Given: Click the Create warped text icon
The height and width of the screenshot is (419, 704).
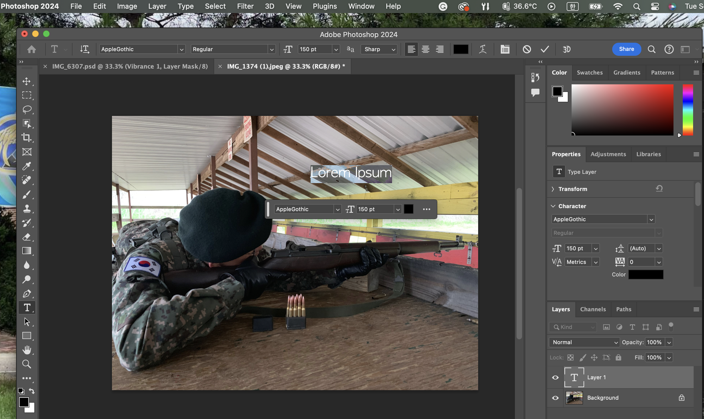Looking at the screenshot, I should click(483, 49).
